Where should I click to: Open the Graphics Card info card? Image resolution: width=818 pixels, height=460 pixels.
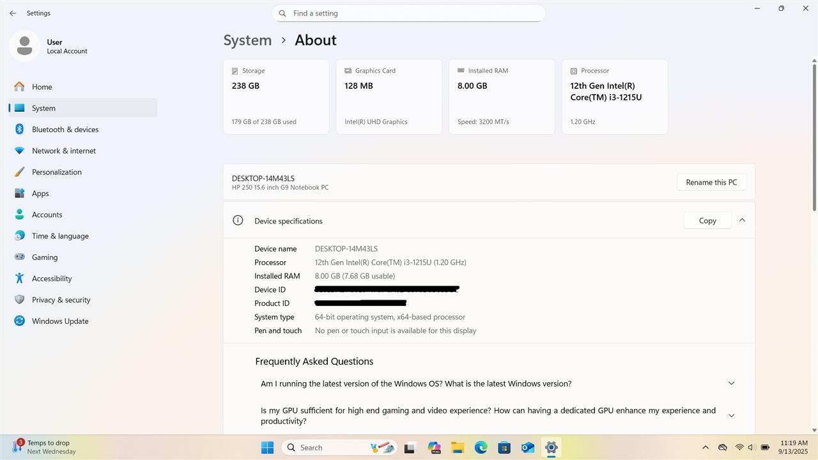click(x=389, y=96)
